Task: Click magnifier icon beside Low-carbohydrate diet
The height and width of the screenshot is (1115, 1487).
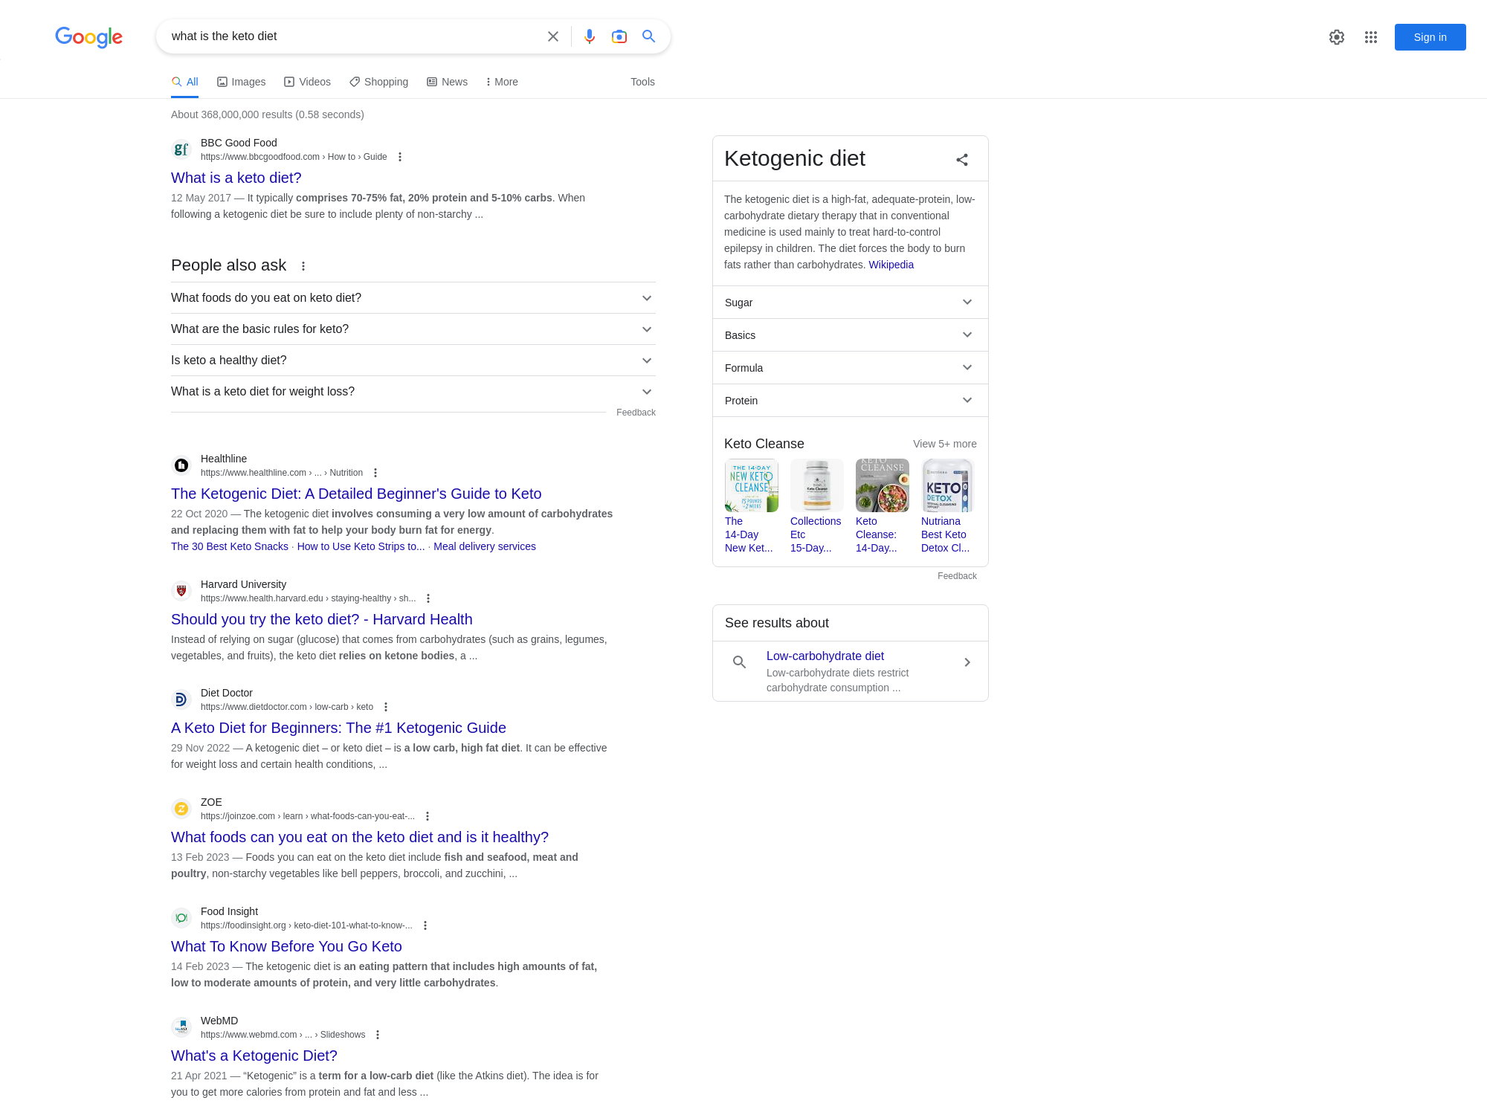Action: point(740,662)
